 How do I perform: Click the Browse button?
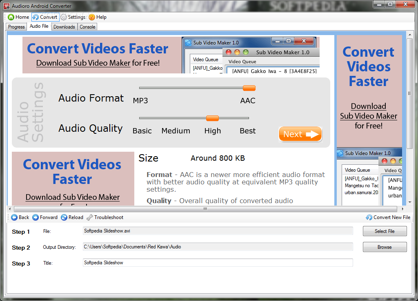[385, 247]
